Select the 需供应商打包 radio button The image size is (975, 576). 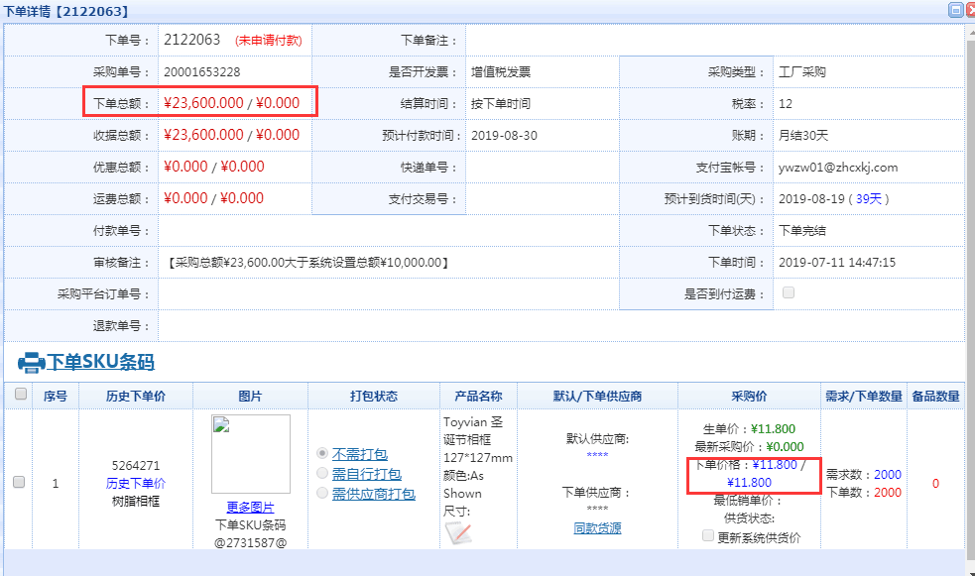(x=322, y=494)
